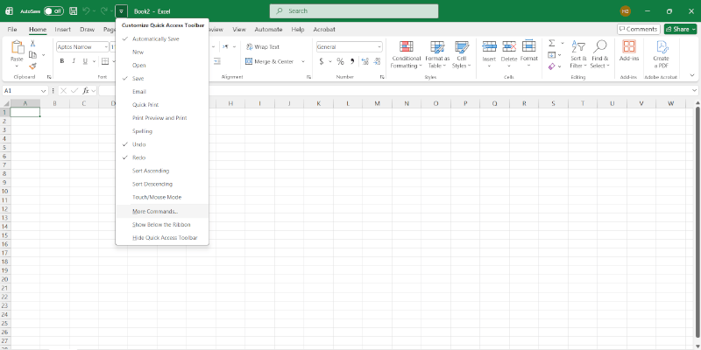Switch to the Insert ribbon tab
The width and height of the screenshot is (701, 350).
click(x=63, y=29)
